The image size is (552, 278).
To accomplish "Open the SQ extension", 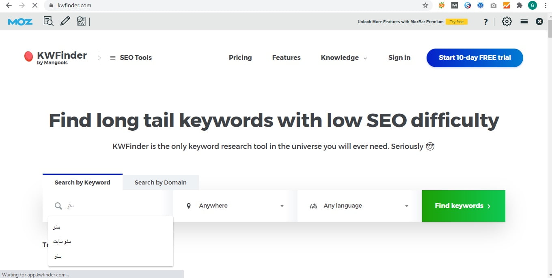I will click(x=442, y=6).
